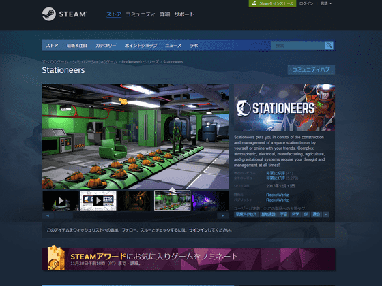Open the コミュニティ header menu
This screenshot has height=286, width=382.
pyautogui.click(x=141, y=14)
